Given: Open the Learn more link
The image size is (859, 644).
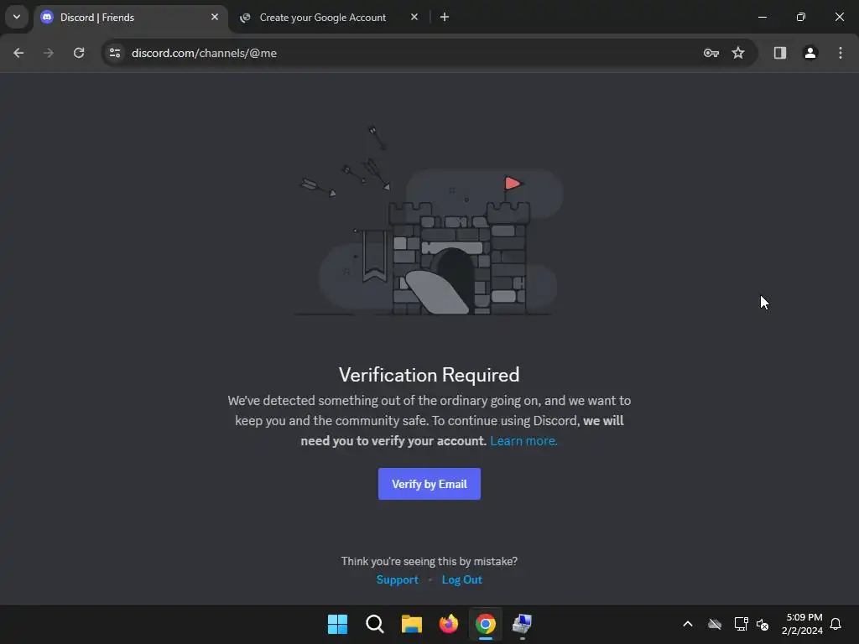Looking at the screenshot, I should [523, 441].
